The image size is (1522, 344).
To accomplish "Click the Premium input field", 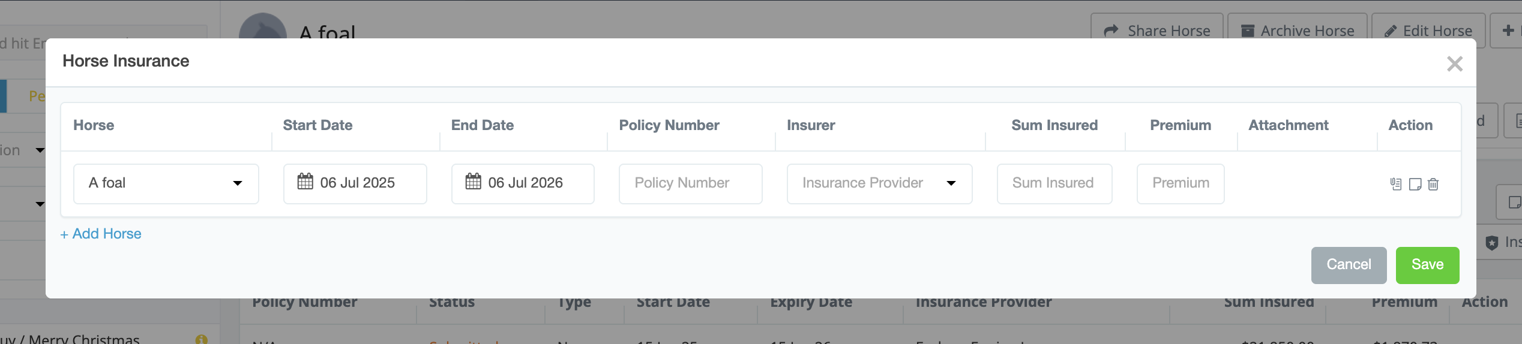I will (1180, 183).
